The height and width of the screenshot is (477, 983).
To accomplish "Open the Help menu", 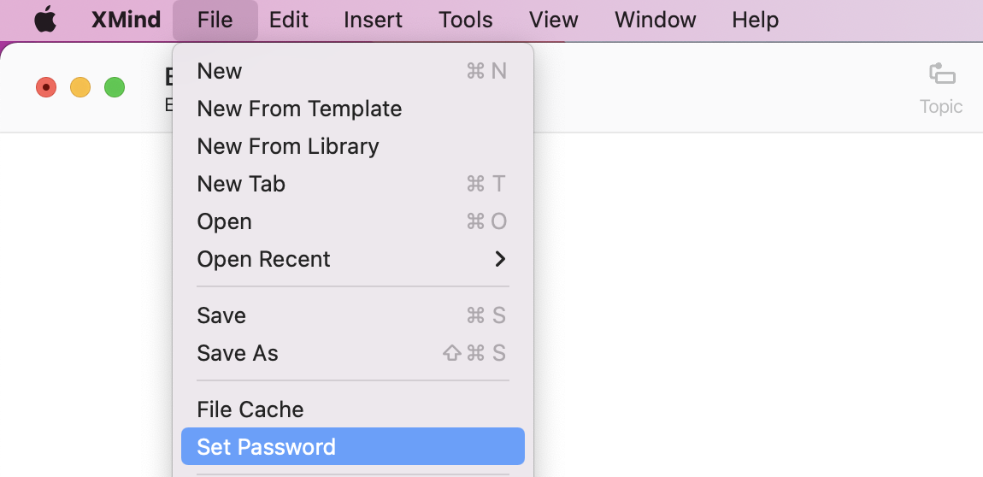I will point(756,20).
